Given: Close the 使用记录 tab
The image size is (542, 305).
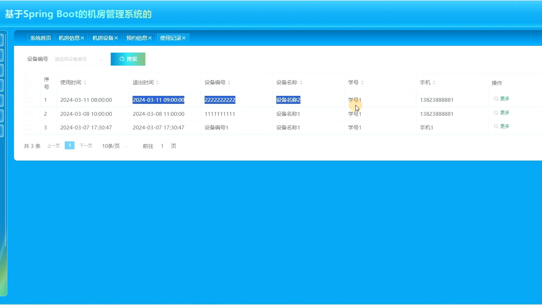Looking at the screenshot, I should (x=184, y=38).
